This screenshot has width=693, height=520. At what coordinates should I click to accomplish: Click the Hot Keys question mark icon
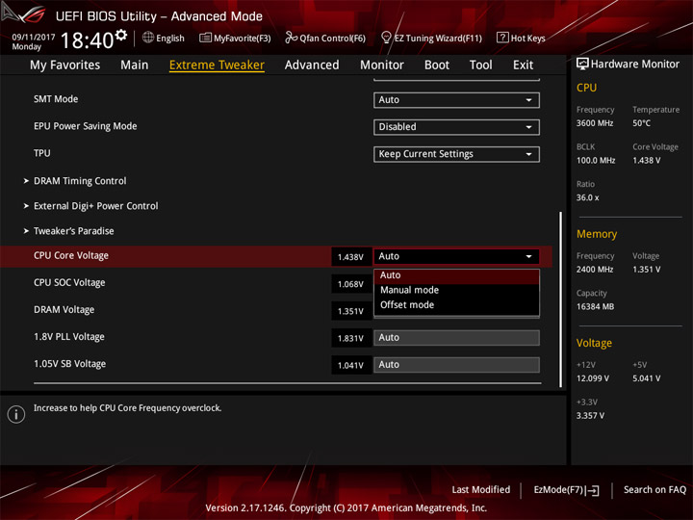[502, 38]
